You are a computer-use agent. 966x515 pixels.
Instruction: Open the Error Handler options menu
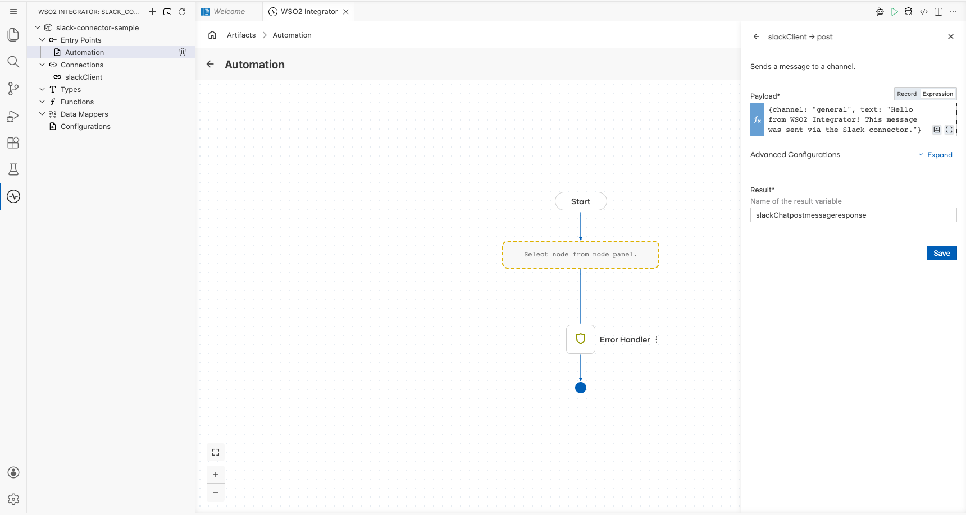(x=657, y=339)
